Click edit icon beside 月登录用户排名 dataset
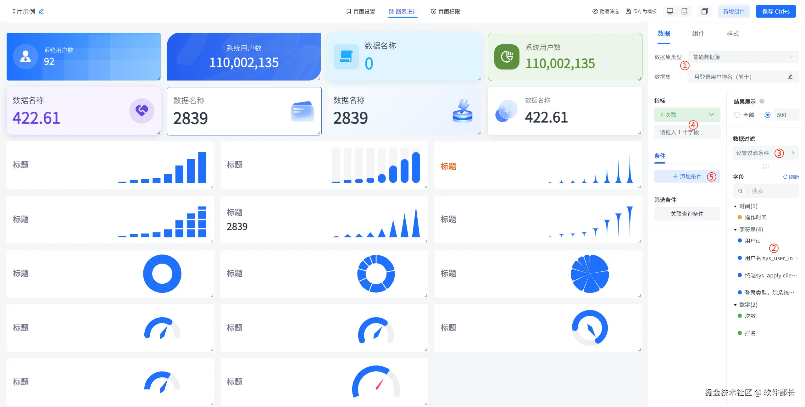 pyautogui.click(x=790, y=77)
